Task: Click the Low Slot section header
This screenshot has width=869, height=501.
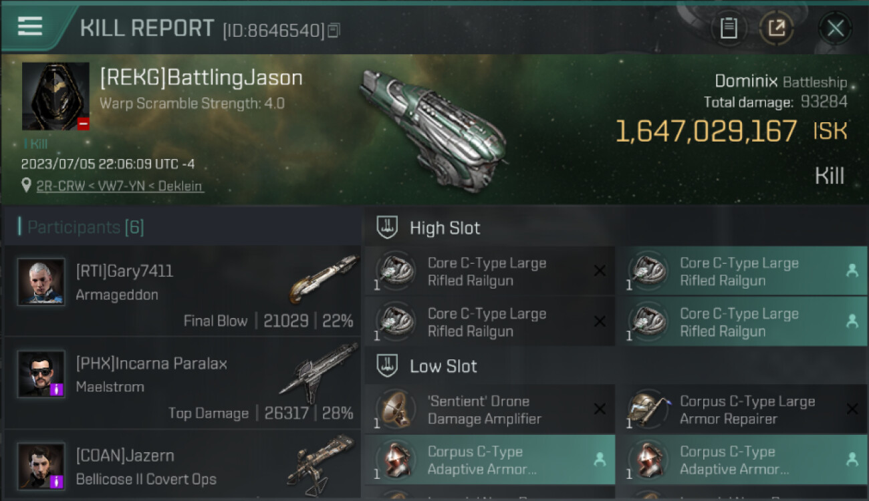Action: [x=443, y=366]
